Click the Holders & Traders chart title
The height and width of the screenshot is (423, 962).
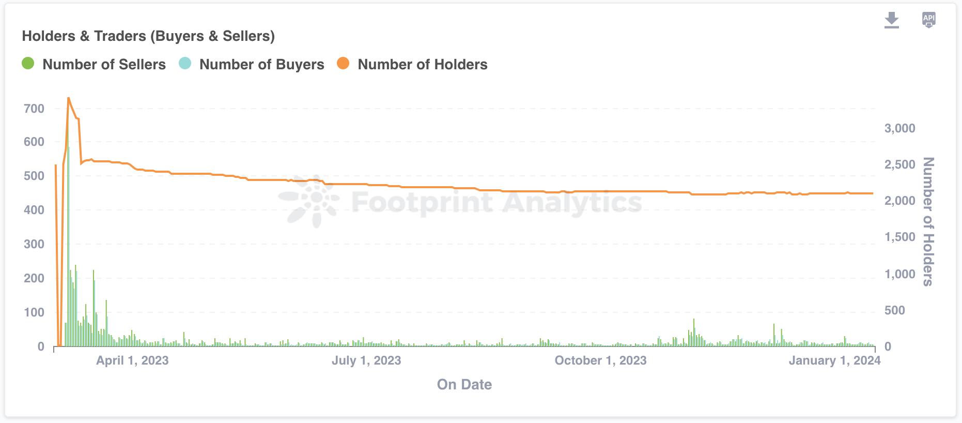click(x=148, y=36)
